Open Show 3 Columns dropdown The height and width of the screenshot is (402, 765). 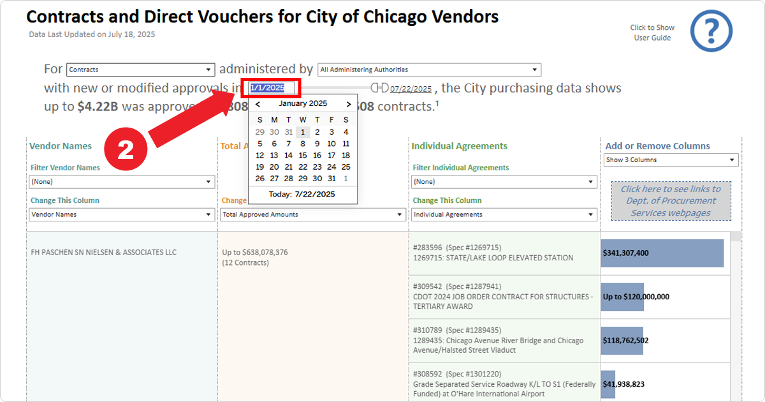[671, 160]
